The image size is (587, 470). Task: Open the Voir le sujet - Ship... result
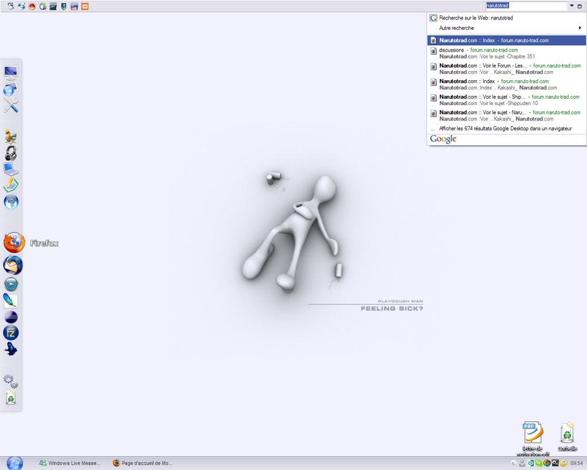[x=507, y=100]
